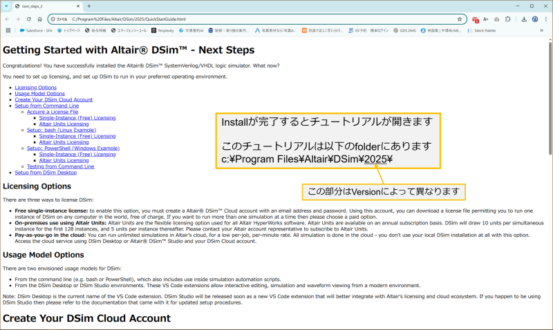Image resolution: width=553 pixels, height=330 pixels.
Task: Open the 用語集 bookmark
Action: click(x=441, y=30)
